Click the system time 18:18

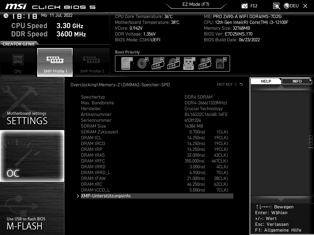[25, 16]
